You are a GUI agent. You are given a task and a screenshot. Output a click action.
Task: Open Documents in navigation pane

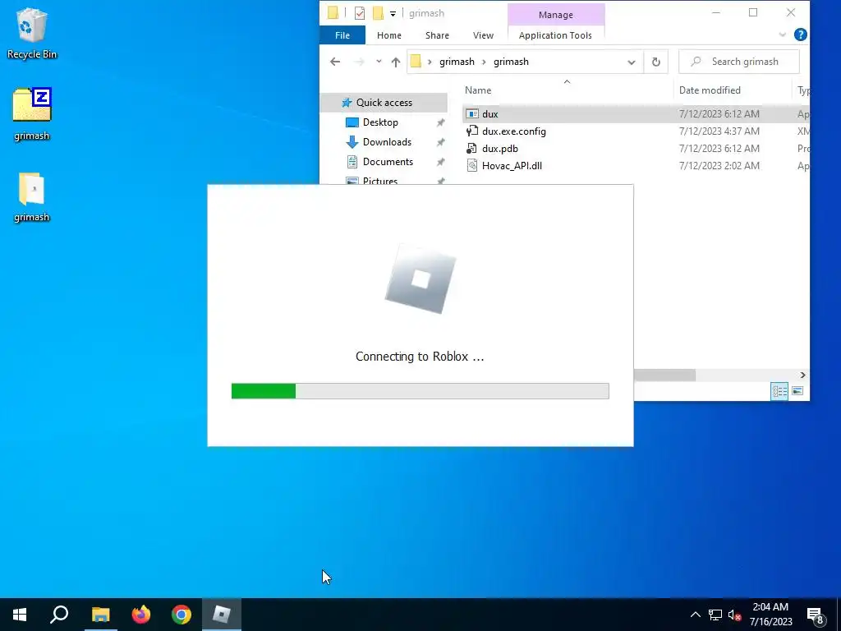[x=388, y=162]
